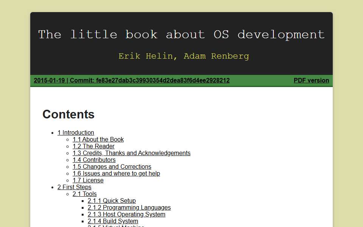Open the PDF version link
Image resolution: width=363 pixels, height=227 pixels.
[311, 80]
